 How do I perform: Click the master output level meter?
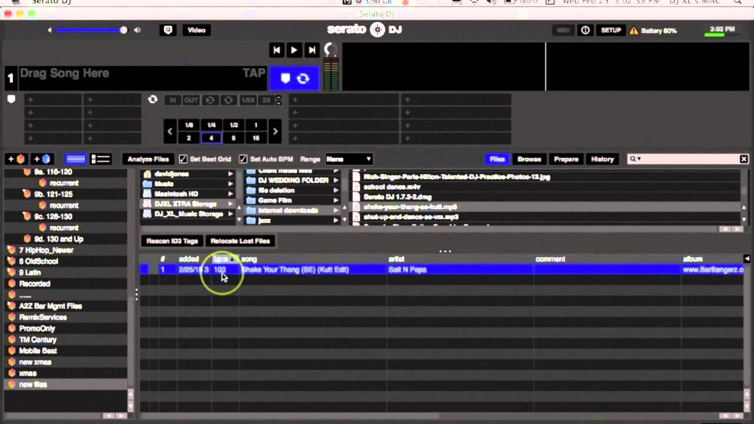click(x=330, y=75)
